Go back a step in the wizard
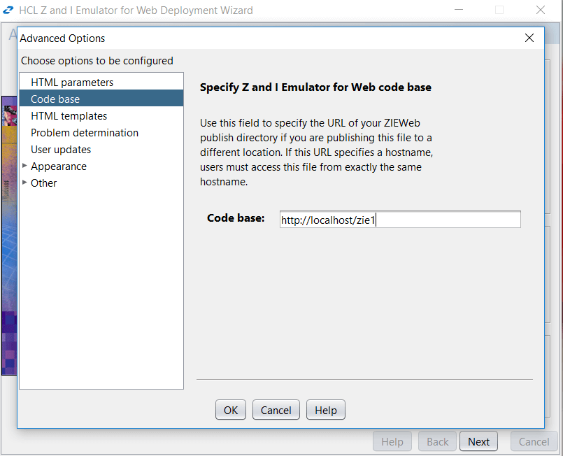 (436, 441)
